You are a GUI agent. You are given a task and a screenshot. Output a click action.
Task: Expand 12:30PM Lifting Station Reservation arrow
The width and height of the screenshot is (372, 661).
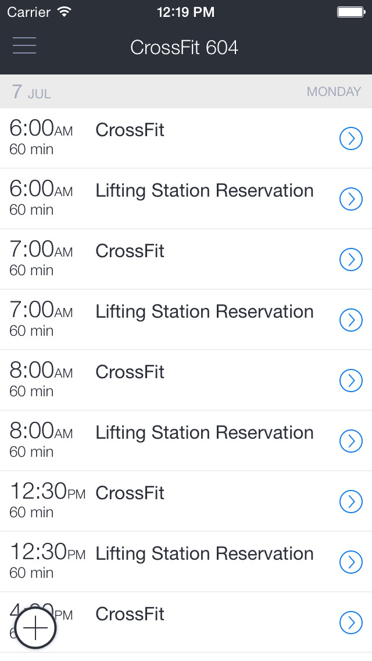click(x=350, y=562)
